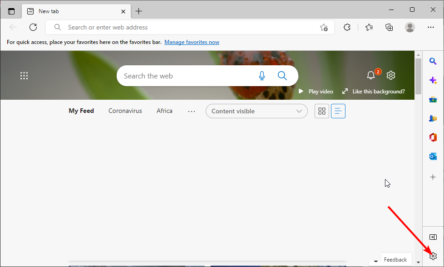The width and height of the screenshot is (444, 267).
Task: Minimize the Edge browser window
Action: pyautogui.click(x=391, y=10)
